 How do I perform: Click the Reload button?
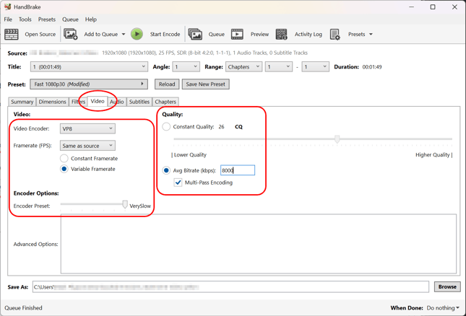(167, 84)
